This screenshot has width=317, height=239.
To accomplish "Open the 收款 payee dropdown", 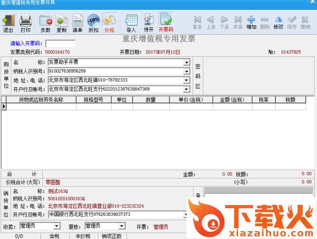I will [56, 226].
